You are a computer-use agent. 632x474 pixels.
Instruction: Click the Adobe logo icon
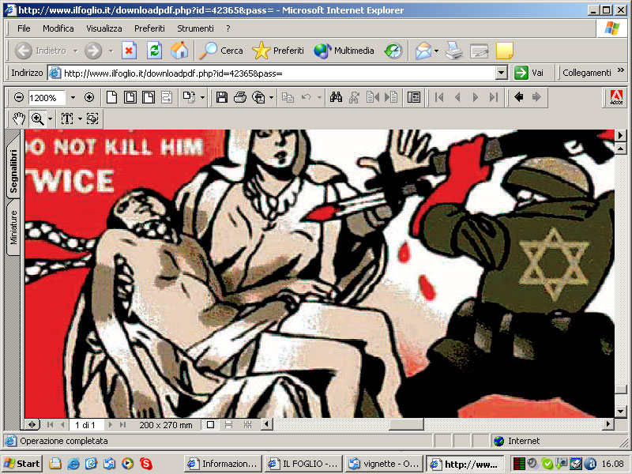[x=616, y=97]
